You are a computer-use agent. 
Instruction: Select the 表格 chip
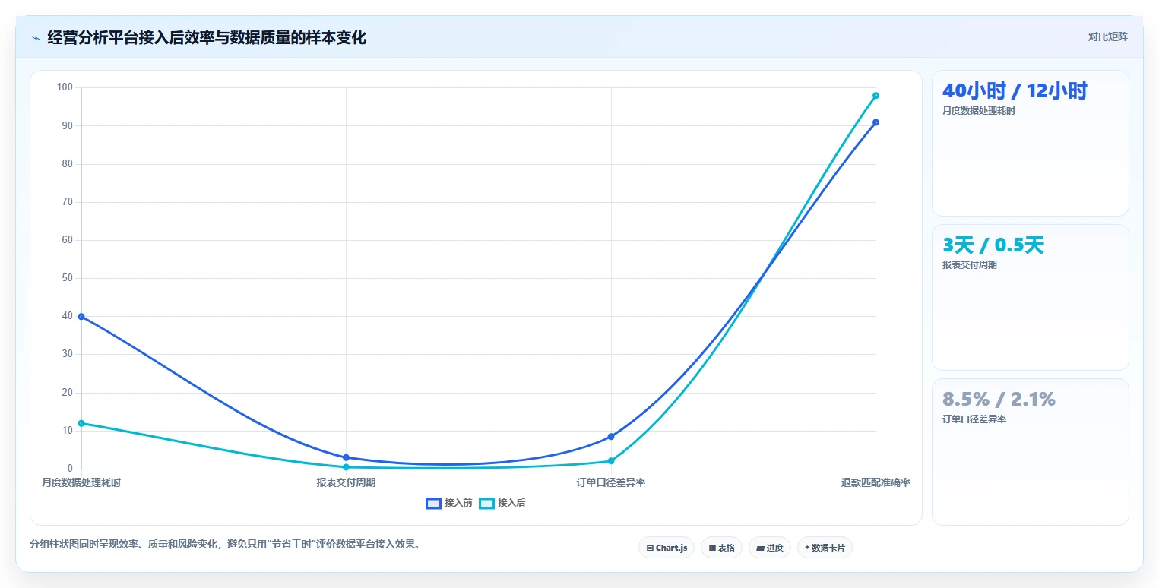click(721, 548)
